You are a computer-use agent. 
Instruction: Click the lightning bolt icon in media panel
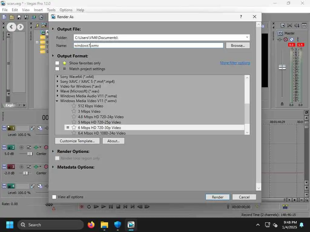(x=37, y=25)
